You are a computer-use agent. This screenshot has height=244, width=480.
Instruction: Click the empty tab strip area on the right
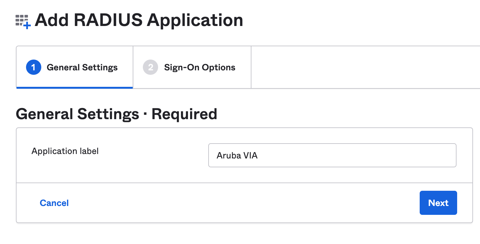tap(365, 67)
